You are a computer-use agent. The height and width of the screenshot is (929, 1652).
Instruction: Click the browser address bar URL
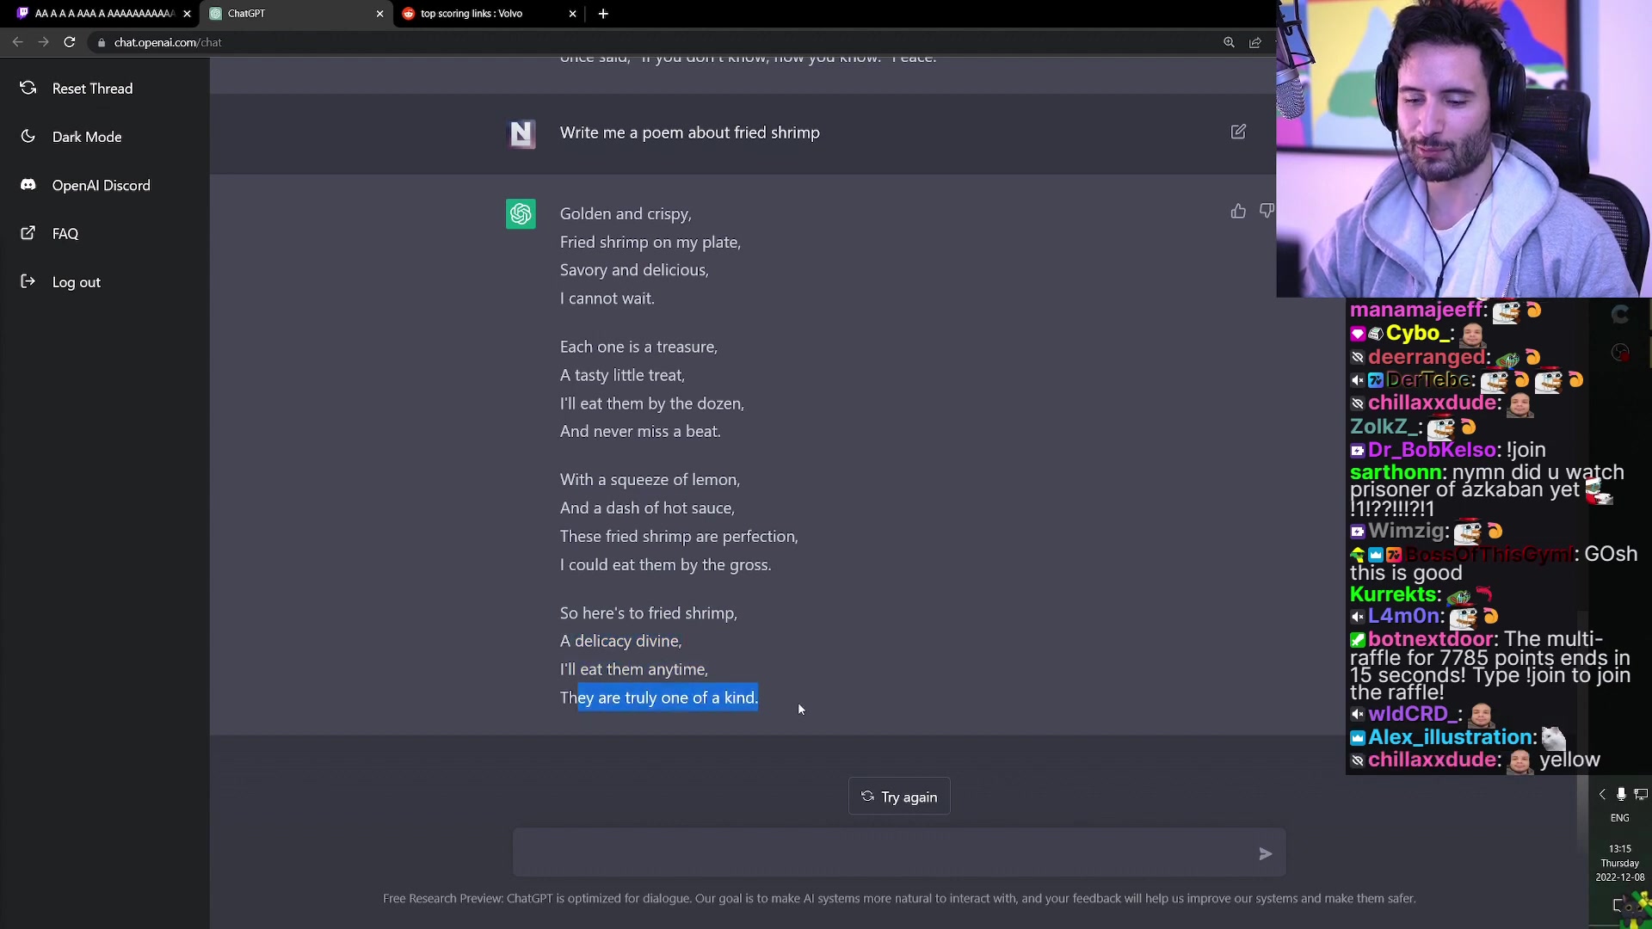[168, 42]
